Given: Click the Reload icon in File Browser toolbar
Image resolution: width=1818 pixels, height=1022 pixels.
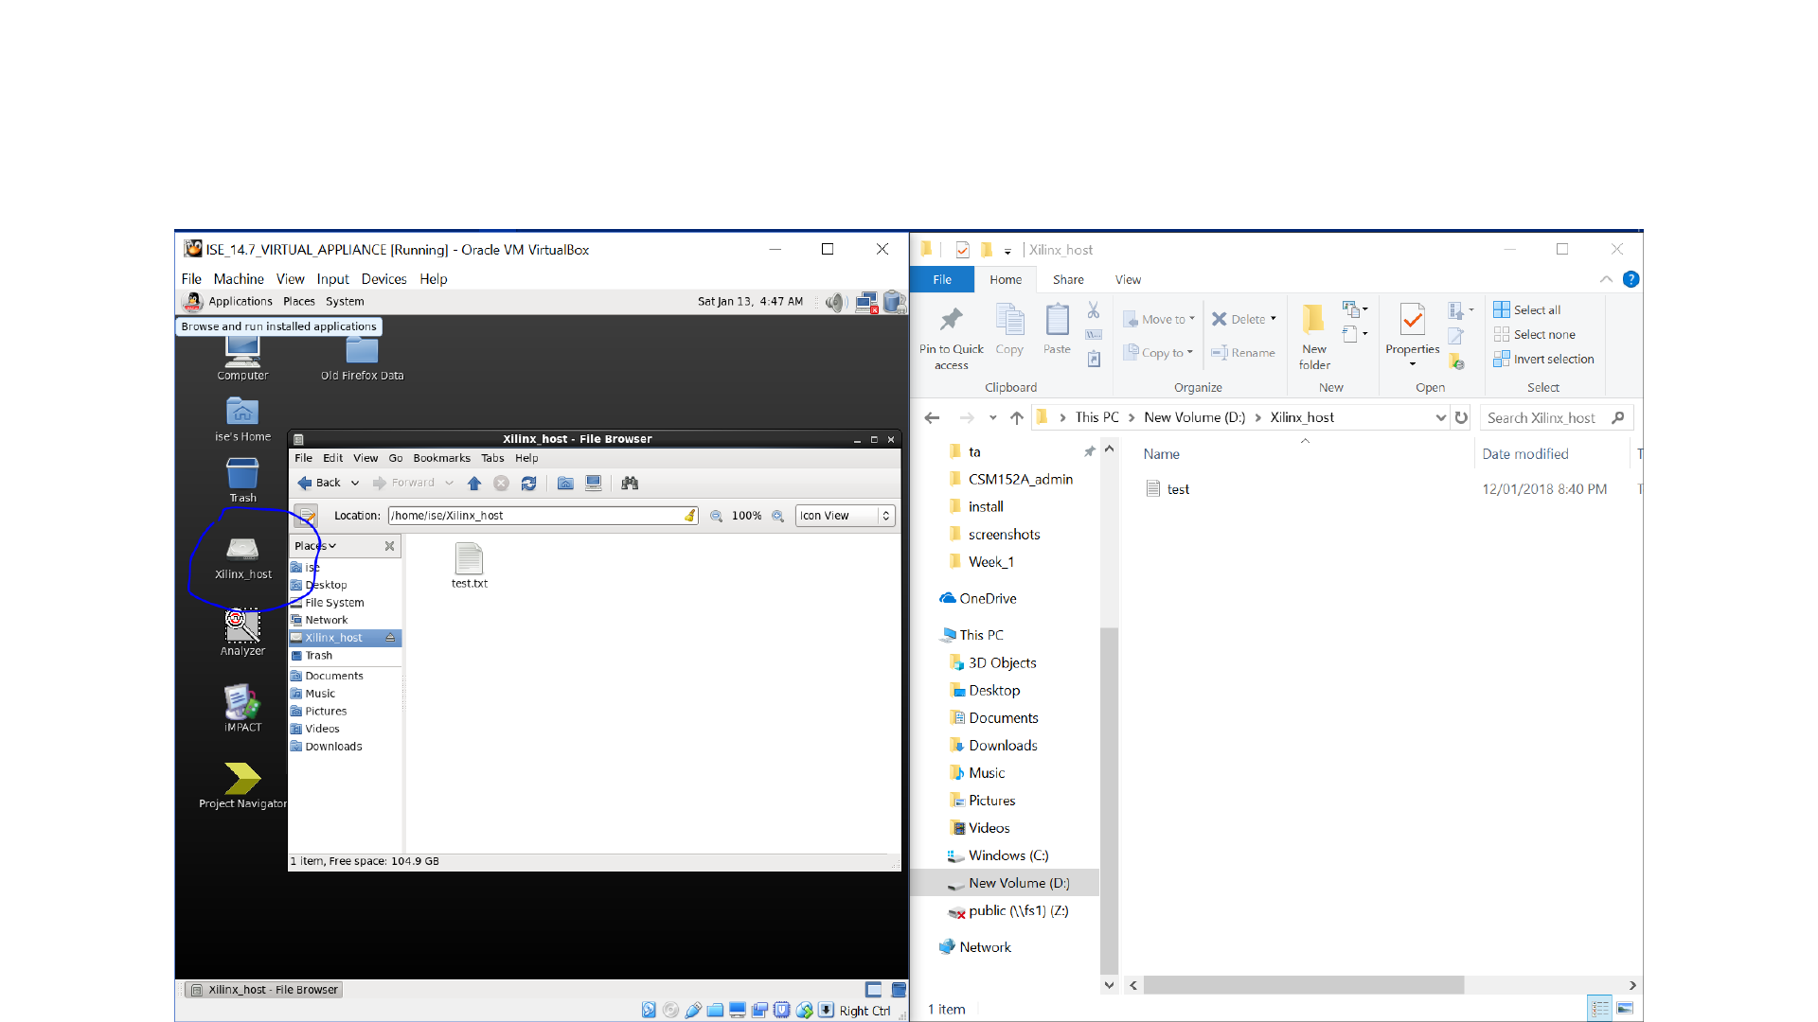Looking at the screenshot, I should [528, 484].
